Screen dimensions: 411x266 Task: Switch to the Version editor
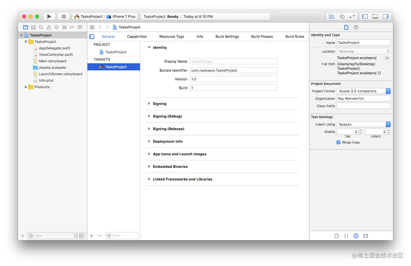353,16
